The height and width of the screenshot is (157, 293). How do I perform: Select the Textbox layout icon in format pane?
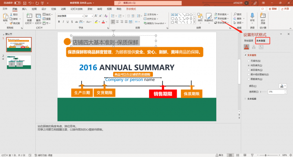pos(261,47)
